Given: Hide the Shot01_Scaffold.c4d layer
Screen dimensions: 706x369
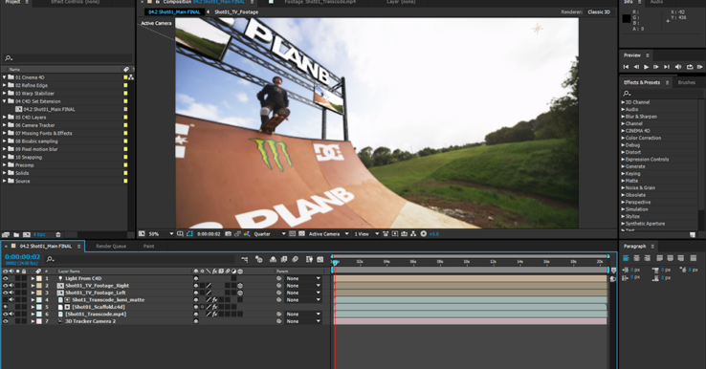Looking at the screenshot, I should (6, 308).
